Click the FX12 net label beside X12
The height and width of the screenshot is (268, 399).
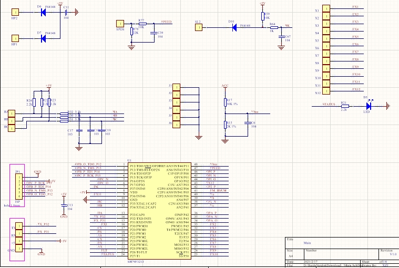click(x=356, y=89)
